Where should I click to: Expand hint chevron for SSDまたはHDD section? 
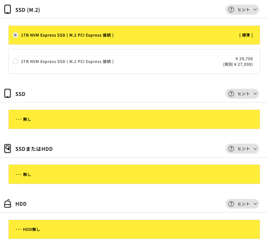pyautogui.click(x=255, y=149)
